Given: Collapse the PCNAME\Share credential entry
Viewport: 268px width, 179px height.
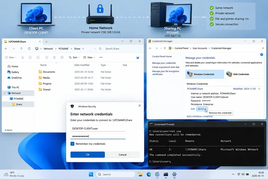Looking at the screenshot, I should (259, 89).
